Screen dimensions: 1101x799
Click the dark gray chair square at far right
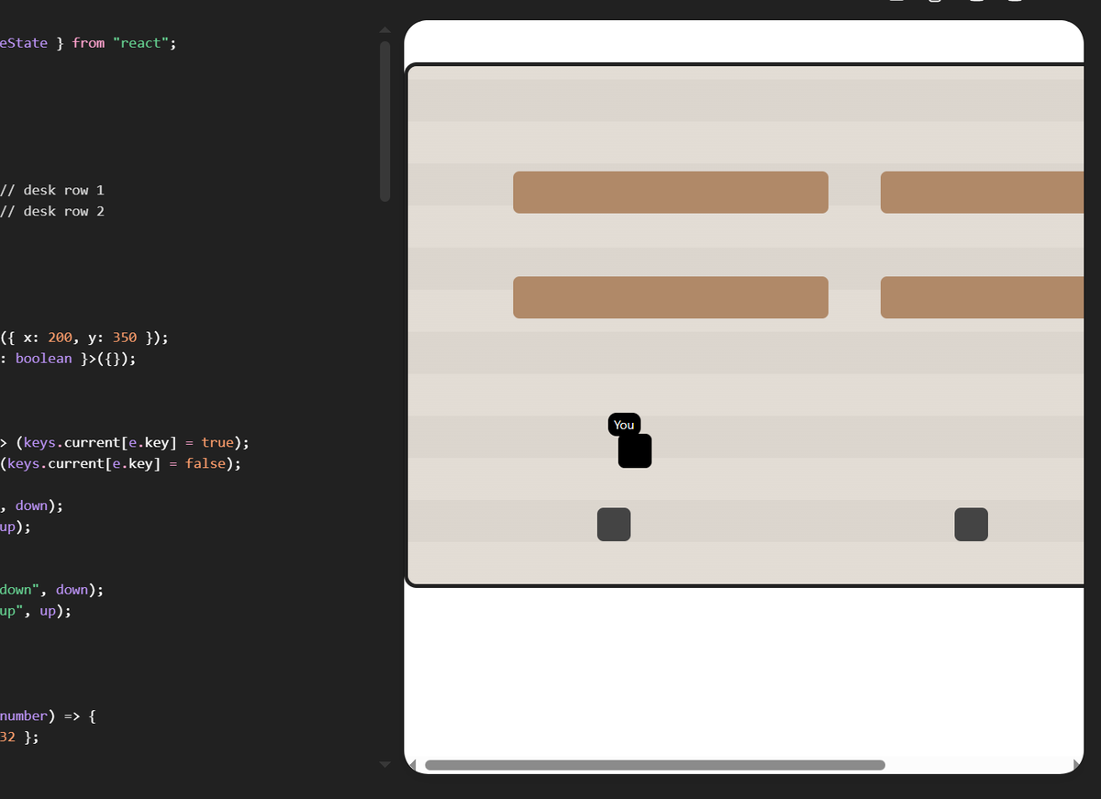tap(971, 525)
